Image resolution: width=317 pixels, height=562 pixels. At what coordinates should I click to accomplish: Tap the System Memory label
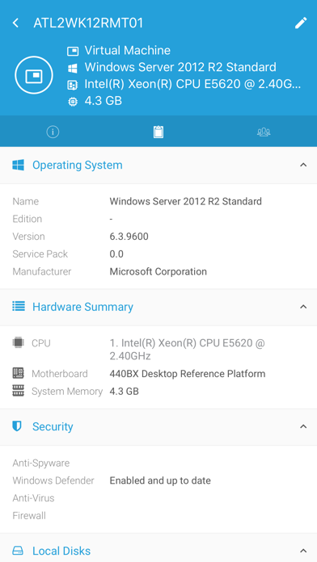pos(67,392)
